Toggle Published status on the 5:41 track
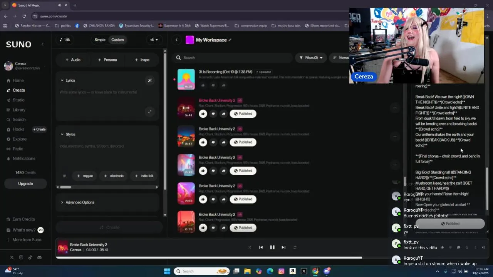Screen dimensions: 493x277 (x=243, y=114)
